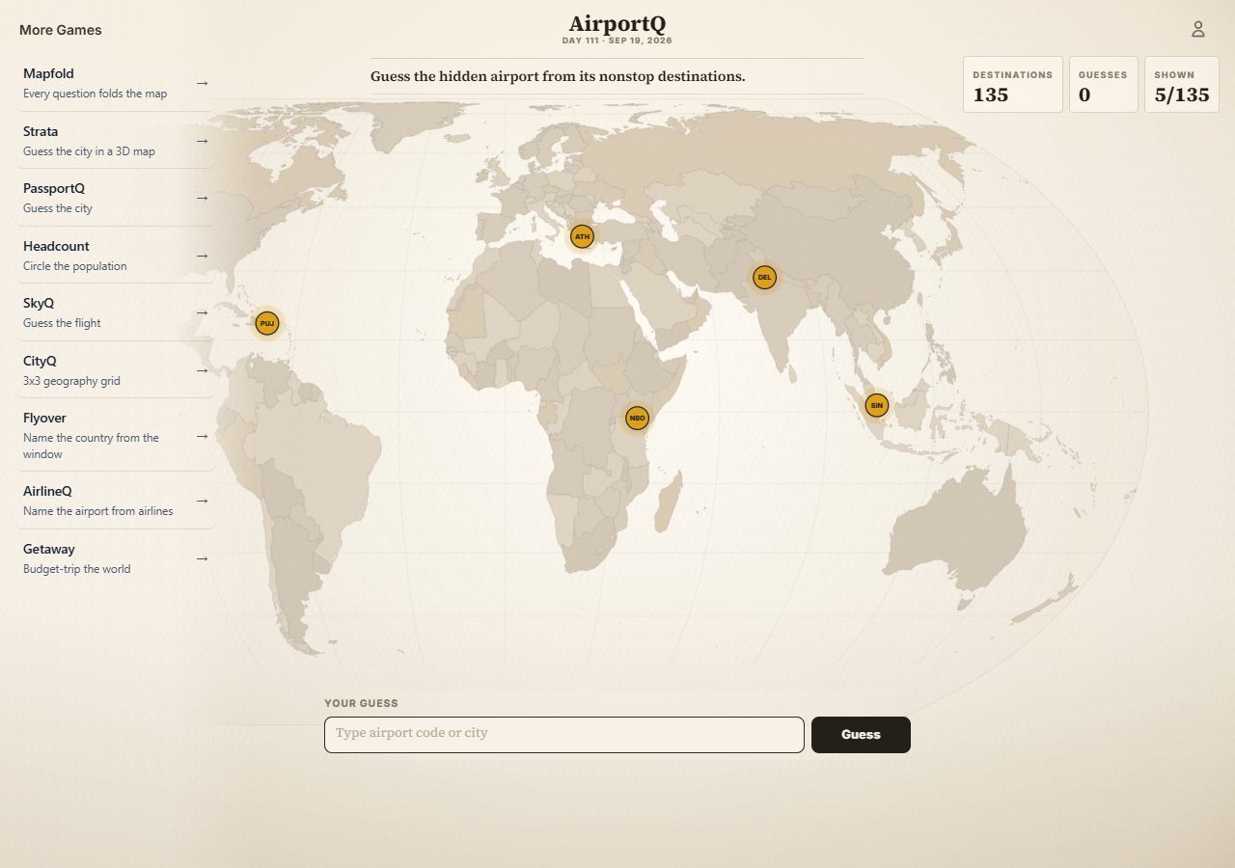Click the arrow beside Getaway

(x=202, y=558)
